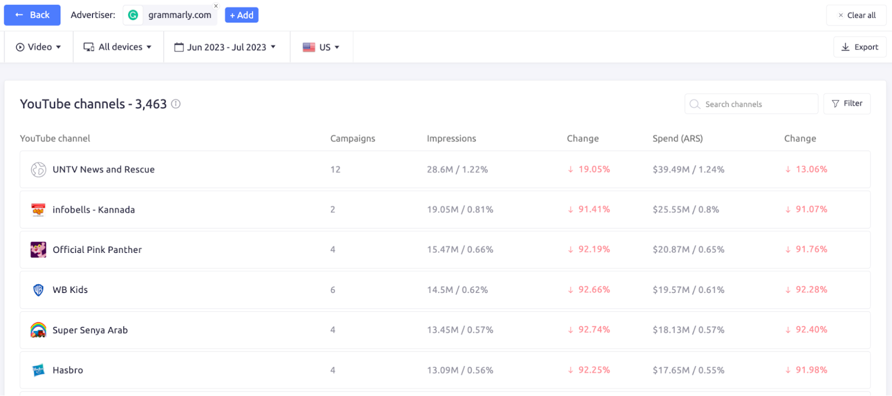Click the calendar icon in date filter
Image resolution: width=892 pixels, height=396 pixels.
(179, 47)
